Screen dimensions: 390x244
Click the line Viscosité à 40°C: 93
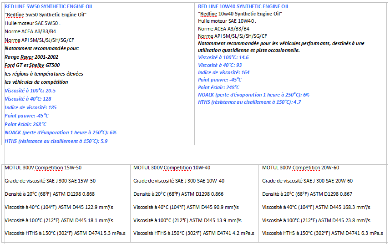220,65
